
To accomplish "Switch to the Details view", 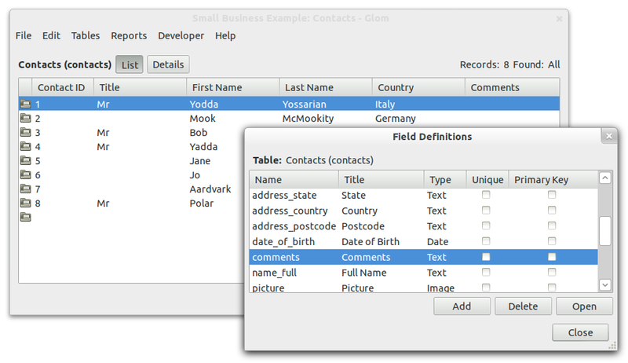I will 168,64.
